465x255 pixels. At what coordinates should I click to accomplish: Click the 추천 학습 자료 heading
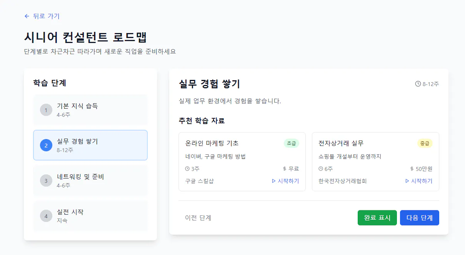[x=202, y=121]
